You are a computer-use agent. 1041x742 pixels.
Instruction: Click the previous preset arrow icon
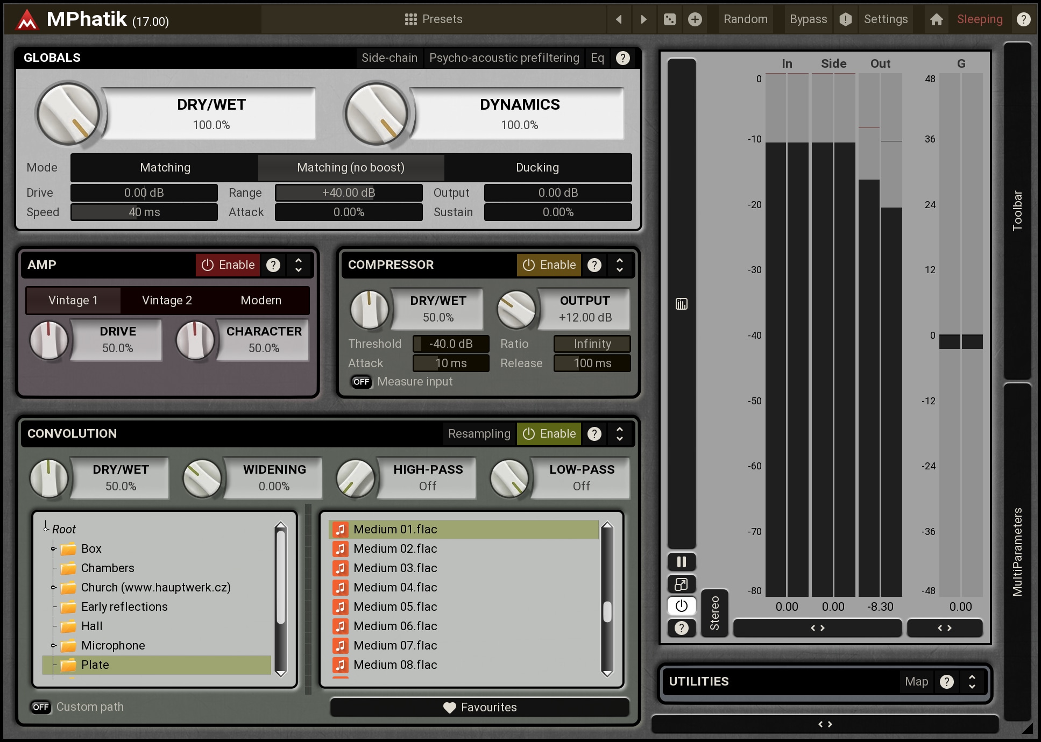coord(619,19)
